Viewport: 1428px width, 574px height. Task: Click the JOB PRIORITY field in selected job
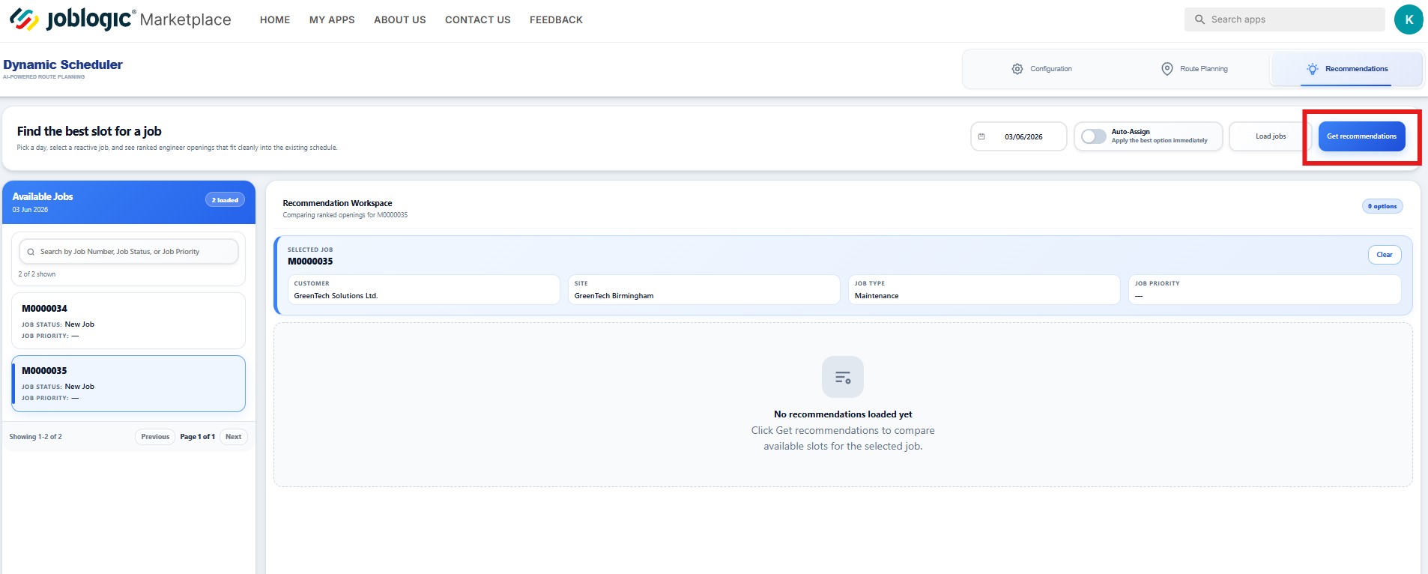coord(1265,289)
